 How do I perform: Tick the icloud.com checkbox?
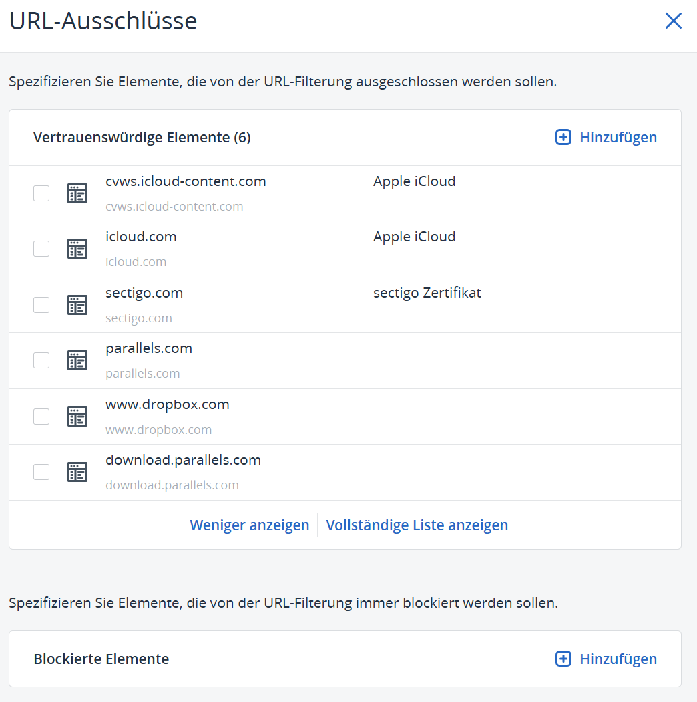[x=41, y=249]
